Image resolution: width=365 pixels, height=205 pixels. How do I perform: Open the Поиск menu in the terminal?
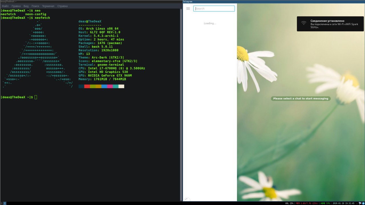[35, 6]
